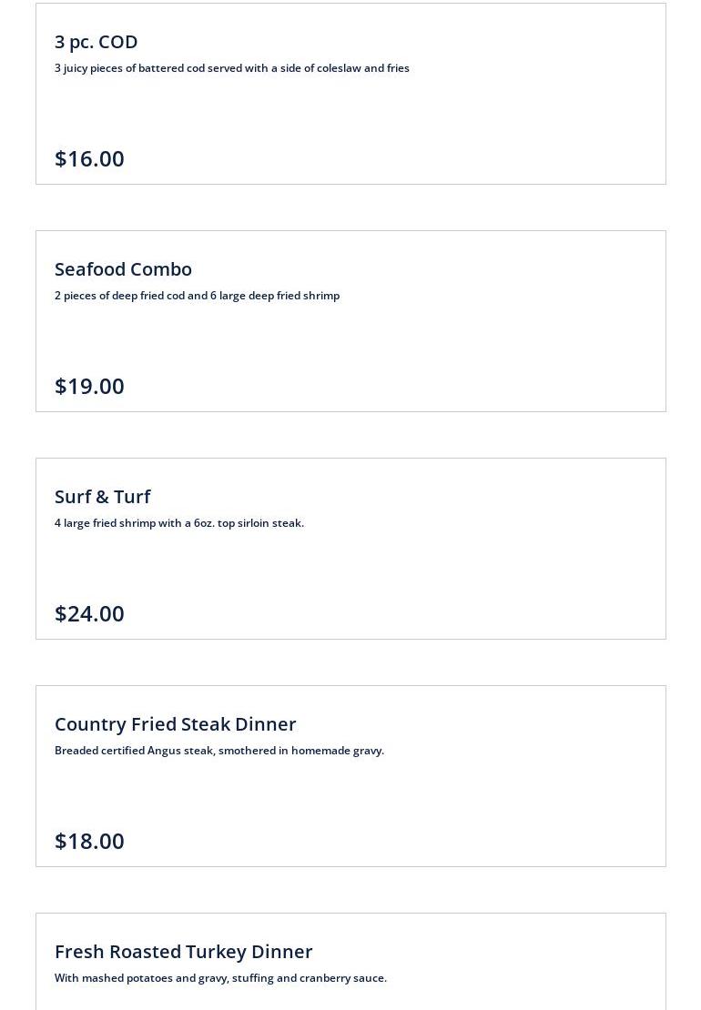Open the Surf & Turf title
Viewport: 701px width, 1010px height.
pyautogui.click(x=102, y=497)
